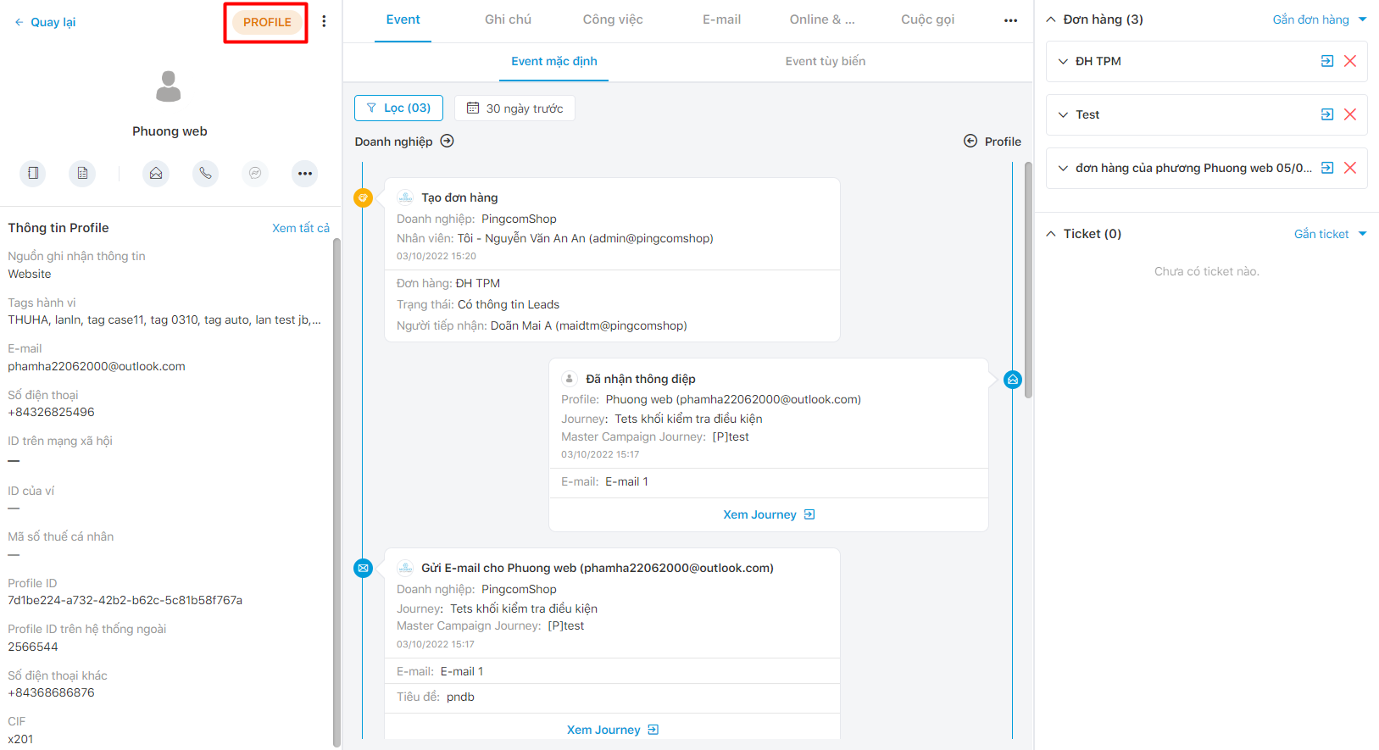Click the event timeline vertical scrollbar
This screenshot has height=750, width=1379.
click(x=1028, y=280)
